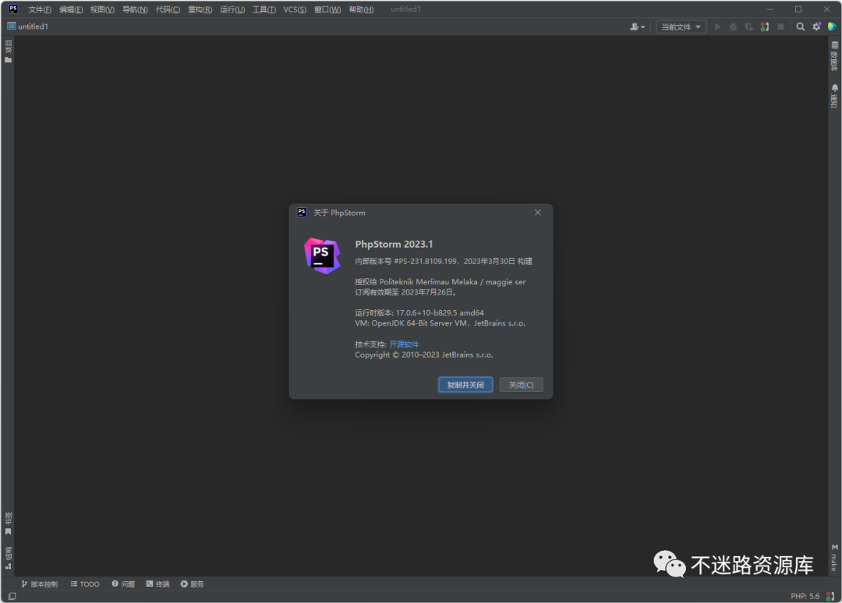Click the 订阅有效期至 2023年7月26日 line
The width and height of the screenshot is (842, 603).
pyautogui.click(x=406, y=292)
